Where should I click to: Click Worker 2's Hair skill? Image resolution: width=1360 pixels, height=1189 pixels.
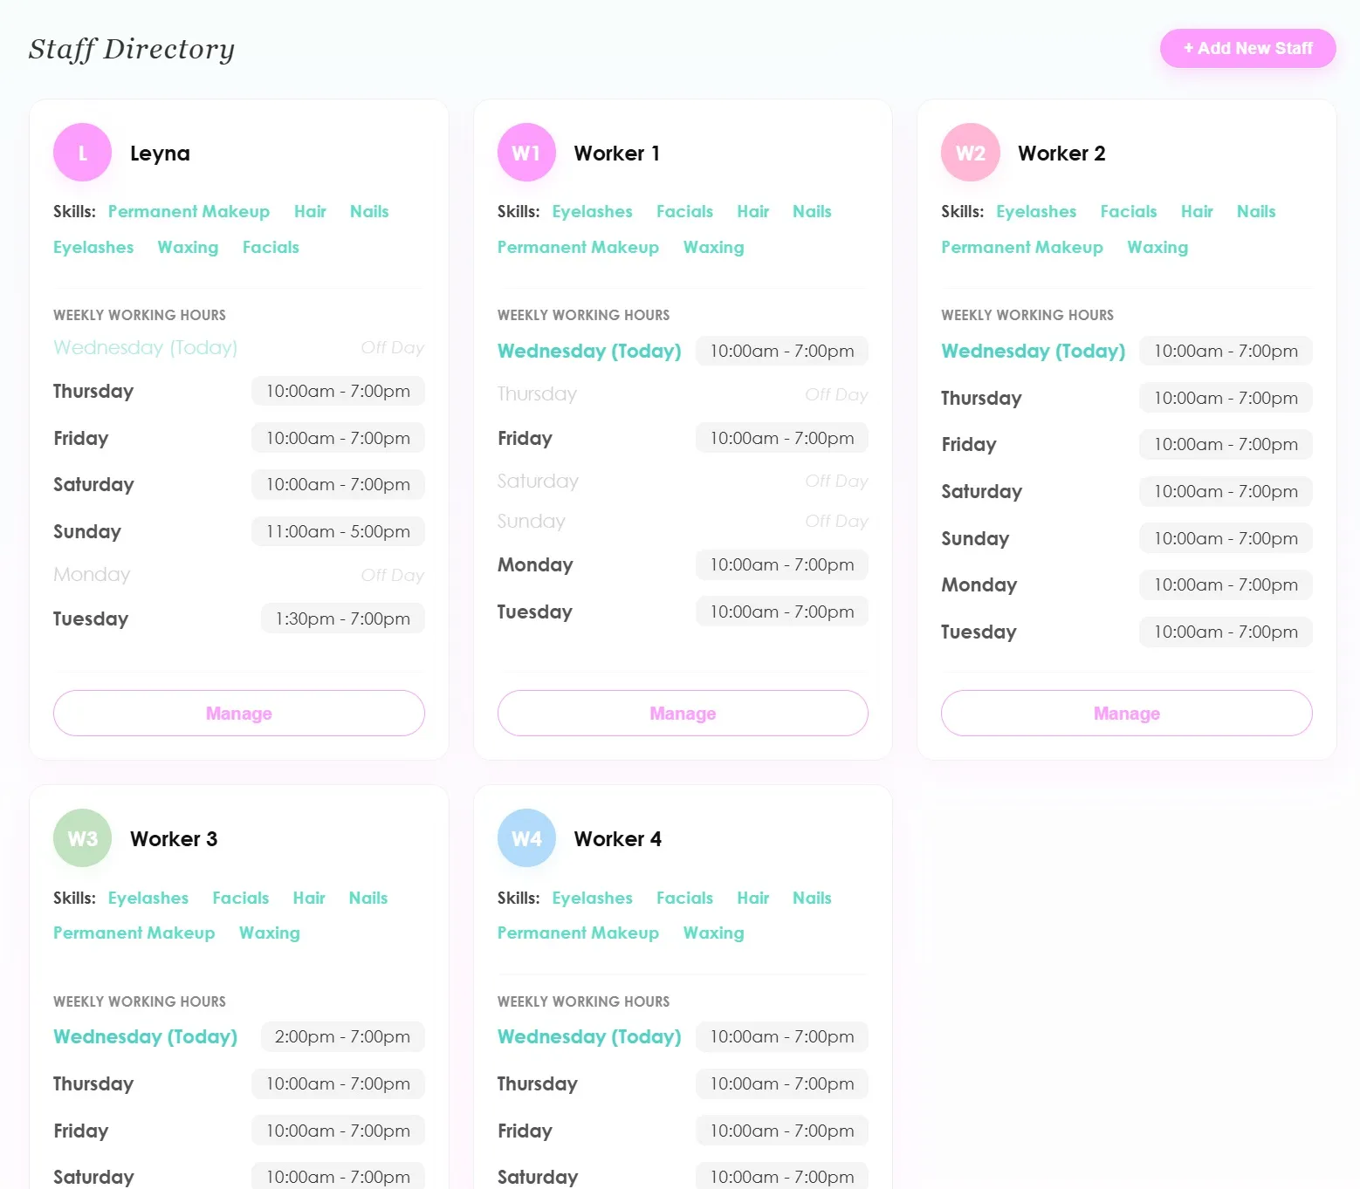(x=1197, y=211)
